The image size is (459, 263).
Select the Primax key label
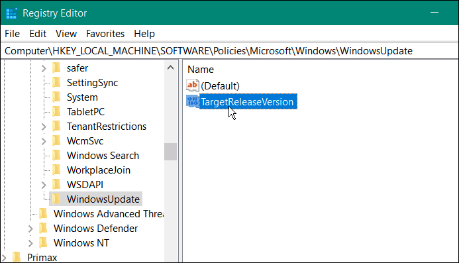(42, 258)
